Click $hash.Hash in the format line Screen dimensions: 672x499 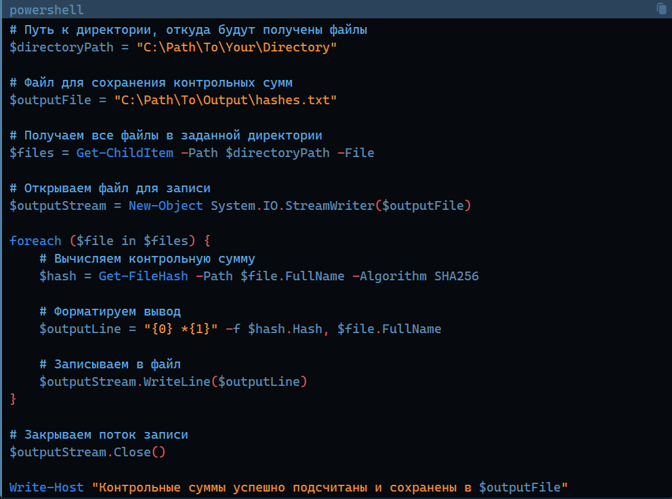[285, 329]
